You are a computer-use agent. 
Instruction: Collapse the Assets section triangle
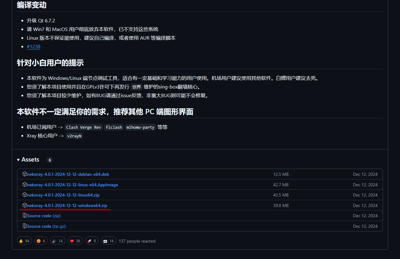tap(19, 160)
